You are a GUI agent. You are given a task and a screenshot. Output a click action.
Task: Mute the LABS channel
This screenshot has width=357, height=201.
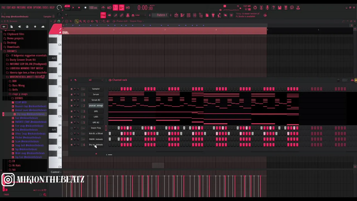tap(71, 117)
